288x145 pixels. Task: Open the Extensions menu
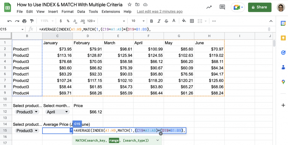[x=111, y=12]
